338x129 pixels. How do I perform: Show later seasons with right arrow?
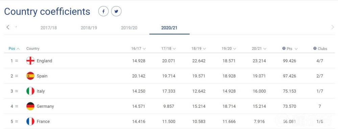pos(333,27)
